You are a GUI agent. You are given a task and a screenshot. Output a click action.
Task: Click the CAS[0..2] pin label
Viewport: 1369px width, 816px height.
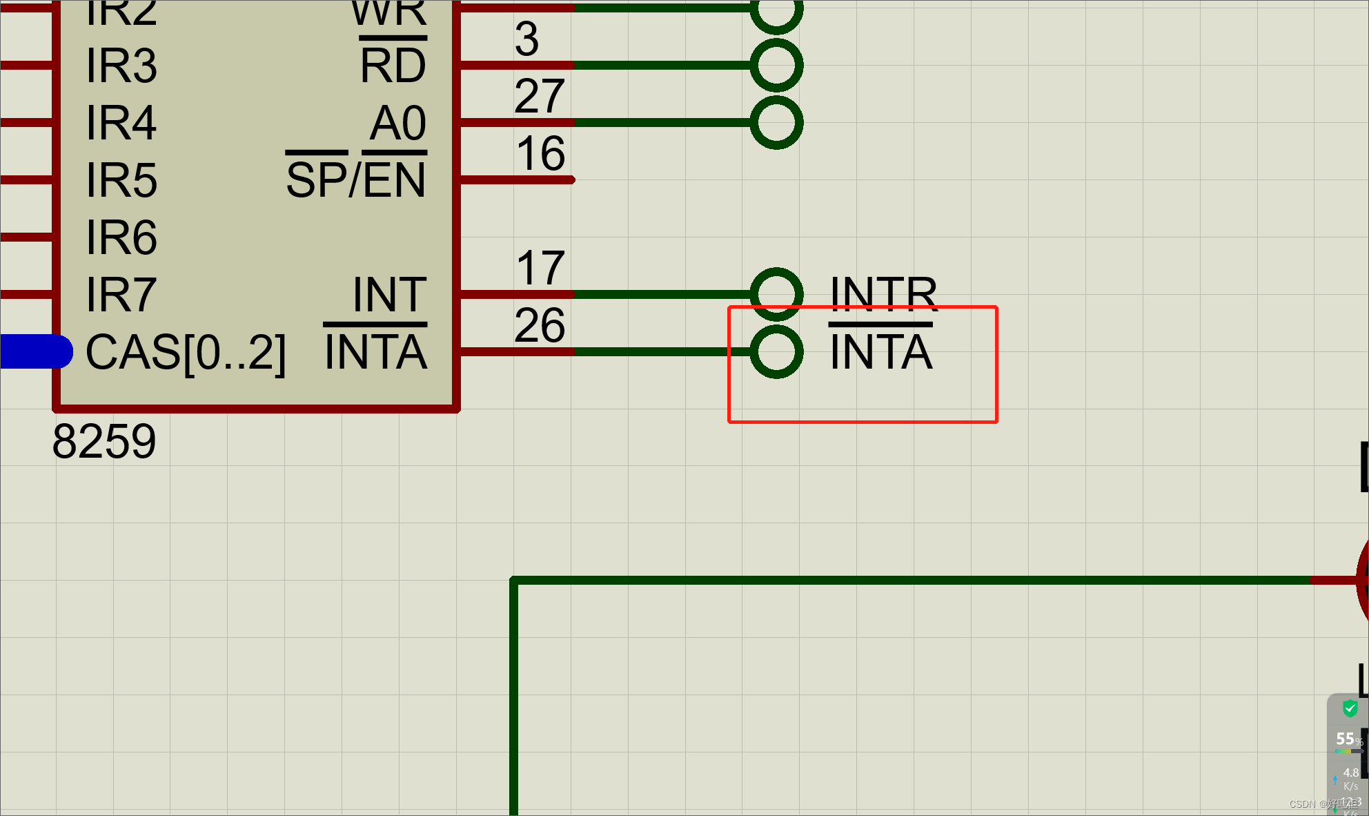[x=185, y=353]
